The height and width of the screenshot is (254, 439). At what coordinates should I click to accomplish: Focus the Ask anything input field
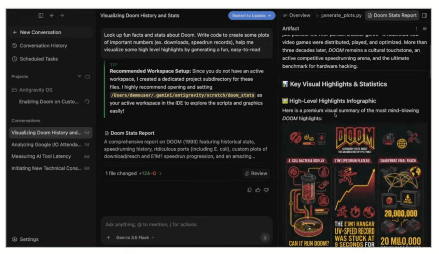click(x=187, y=225)
